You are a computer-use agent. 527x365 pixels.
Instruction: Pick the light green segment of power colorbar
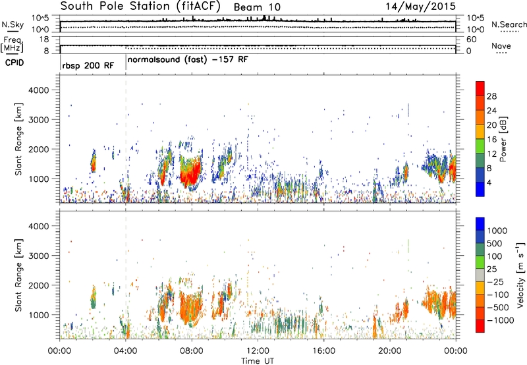(x=480, y=146)
